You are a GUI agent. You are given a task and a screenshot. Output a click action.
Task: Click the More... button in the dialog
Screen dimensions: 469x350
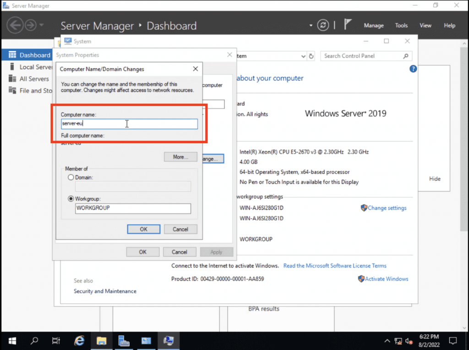pyautogui.click(x=180, y=156)
